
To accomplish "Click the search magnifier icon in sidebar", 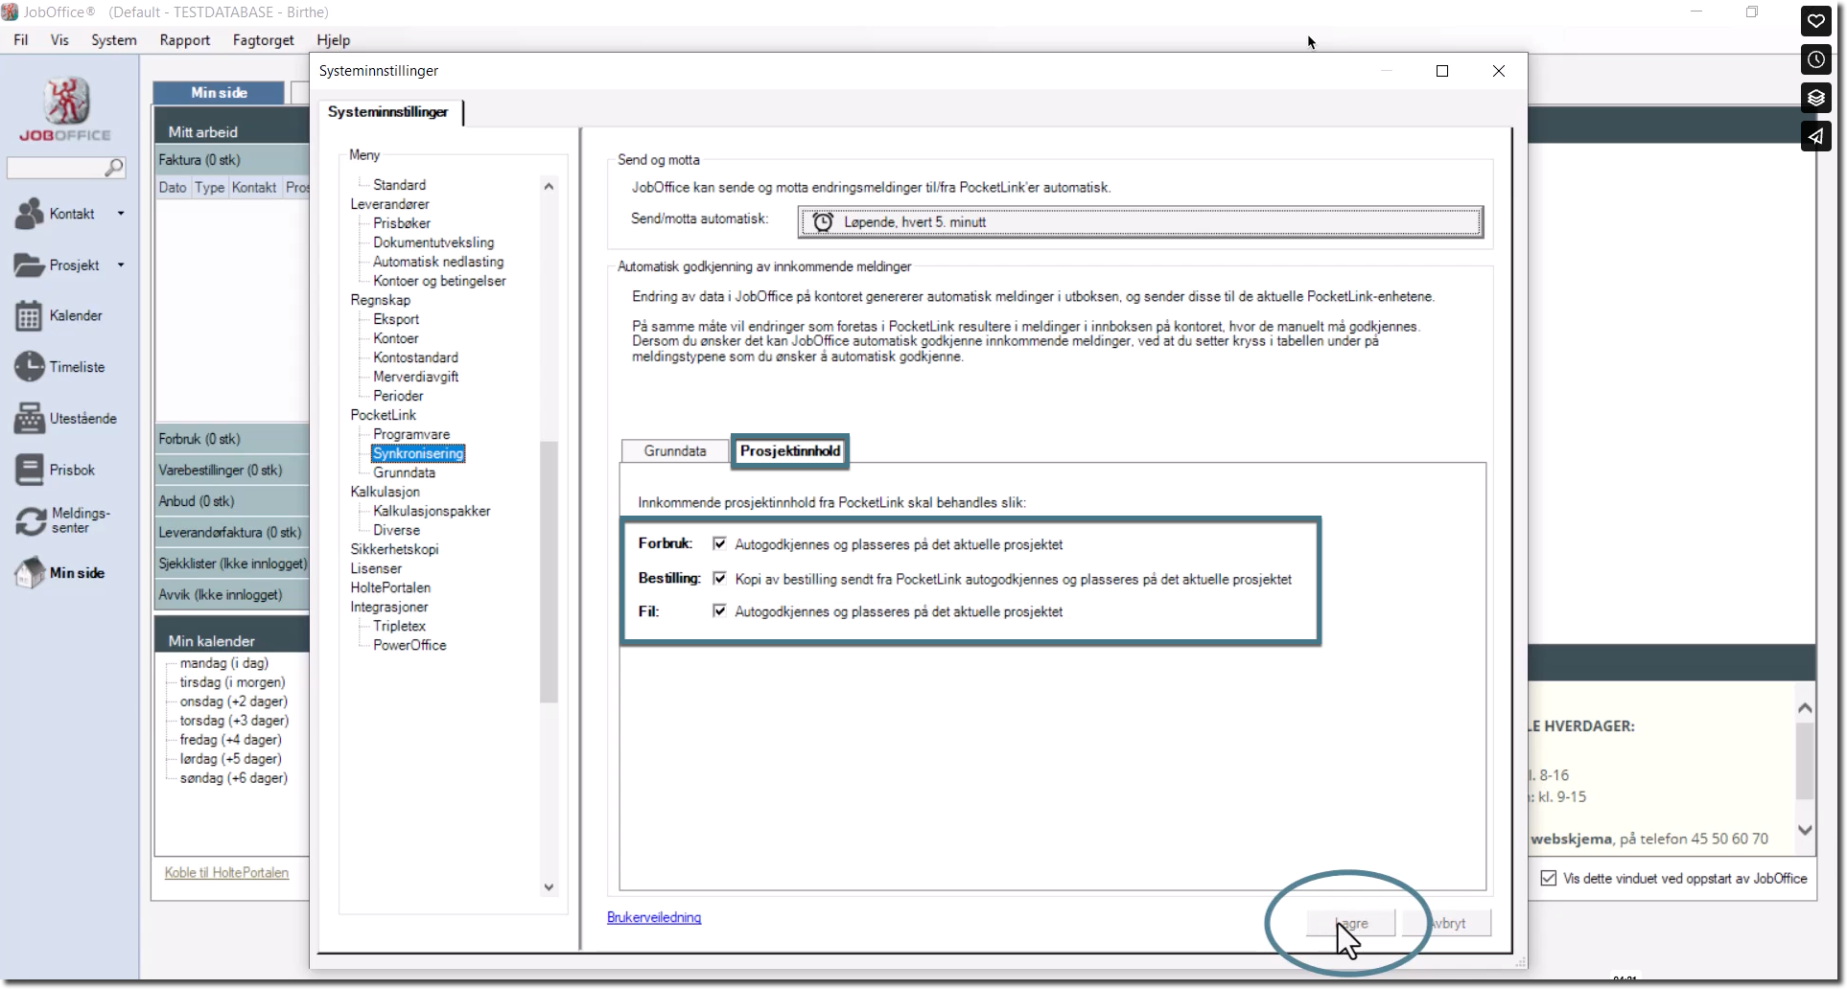I will coord(114,168).
